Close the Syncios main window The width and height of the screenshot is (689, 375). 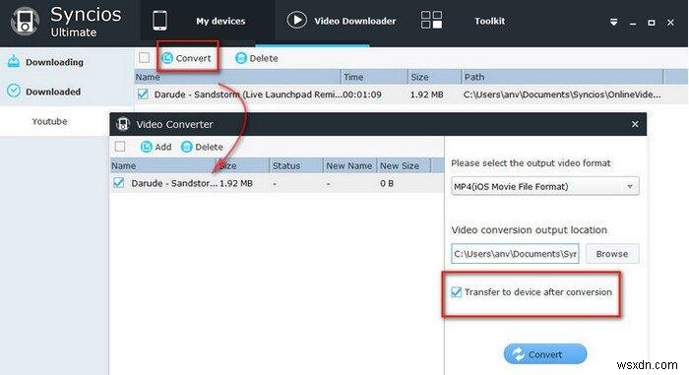[x=670, y=23]
